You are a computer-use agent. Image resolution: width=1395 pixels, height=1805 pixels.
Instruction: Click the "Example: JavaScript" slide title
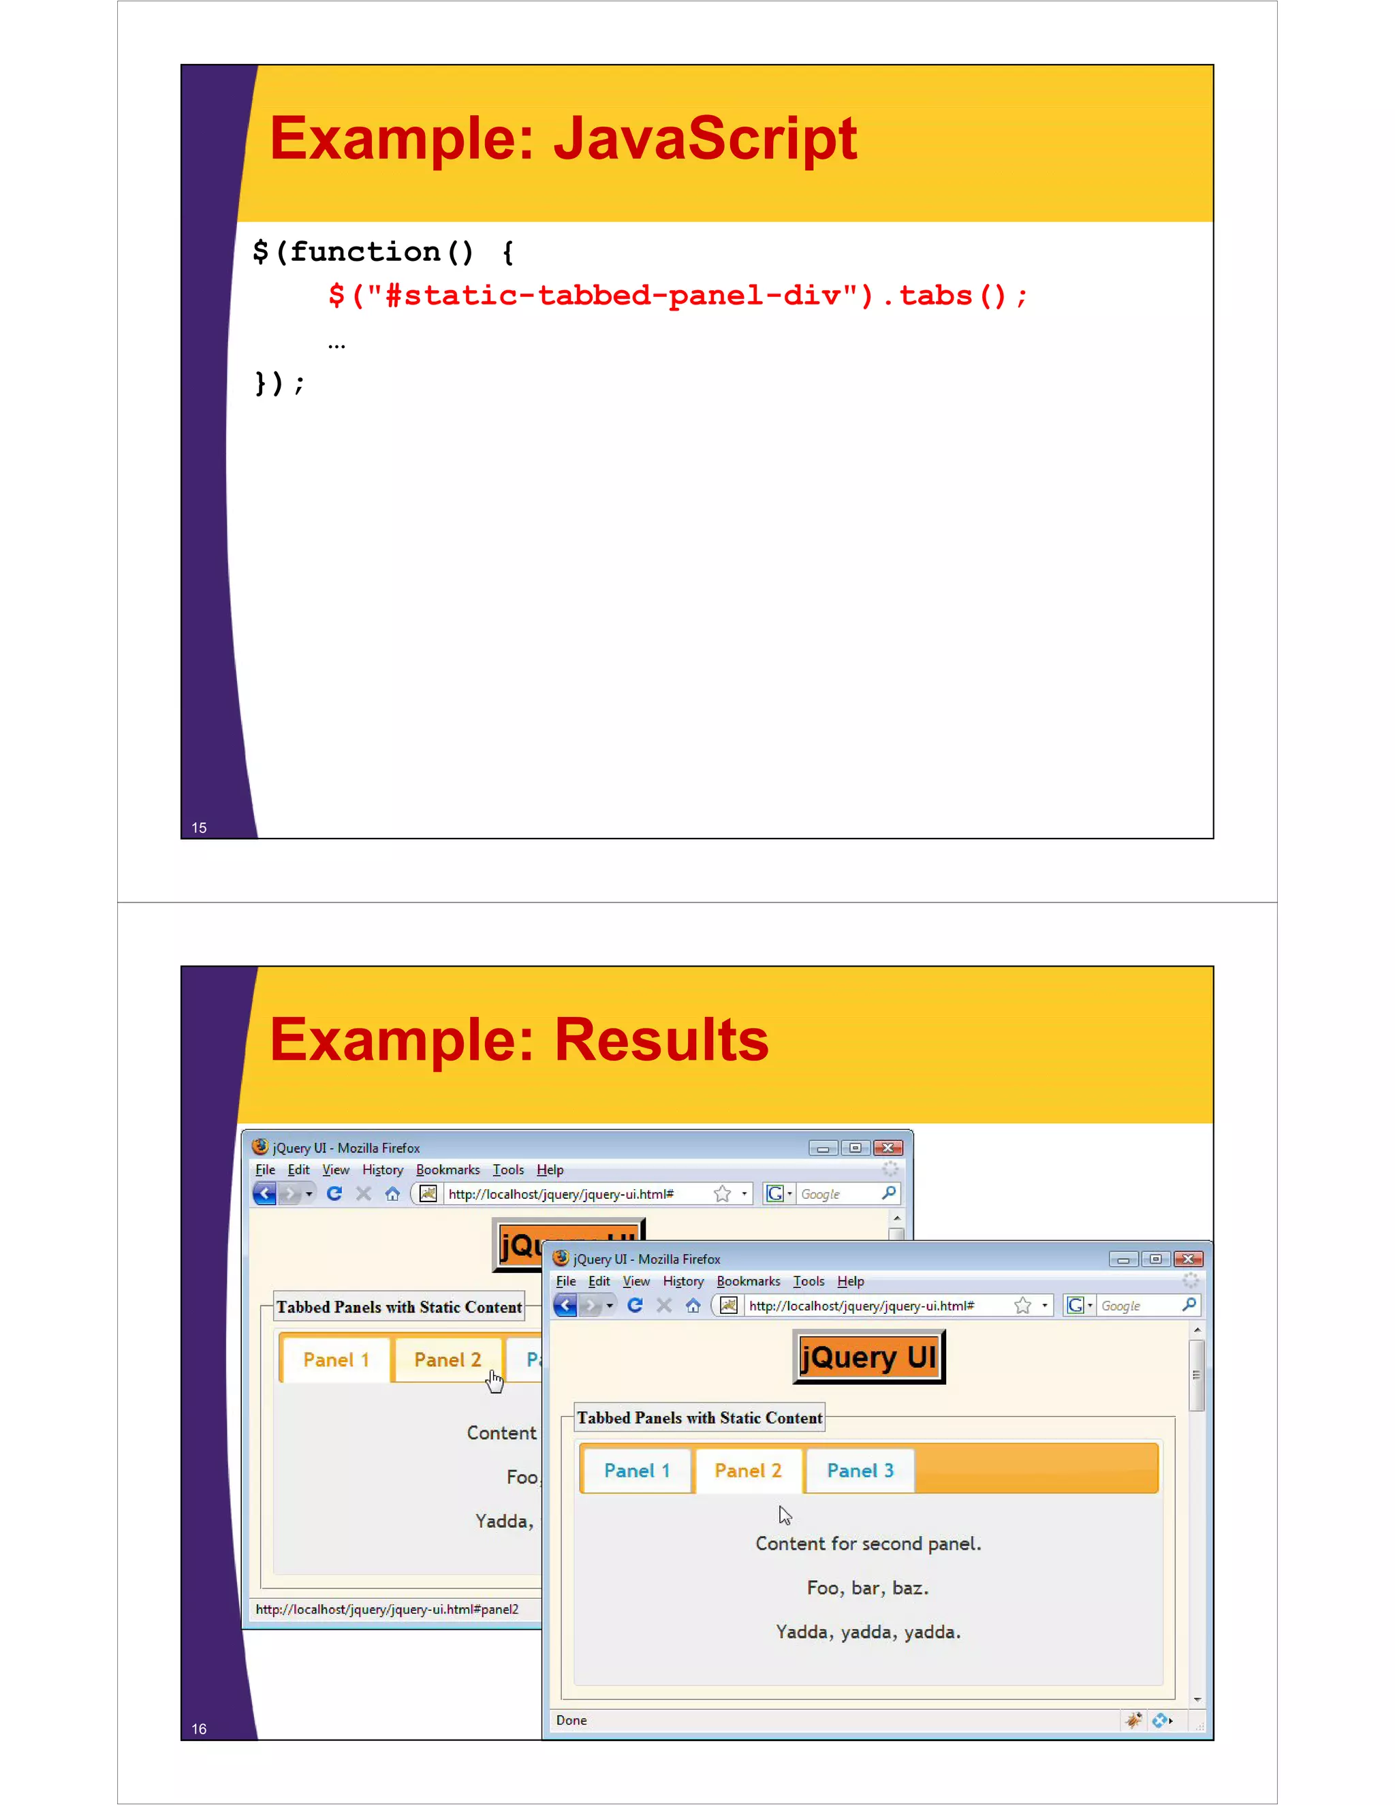[x=563, y=139]
